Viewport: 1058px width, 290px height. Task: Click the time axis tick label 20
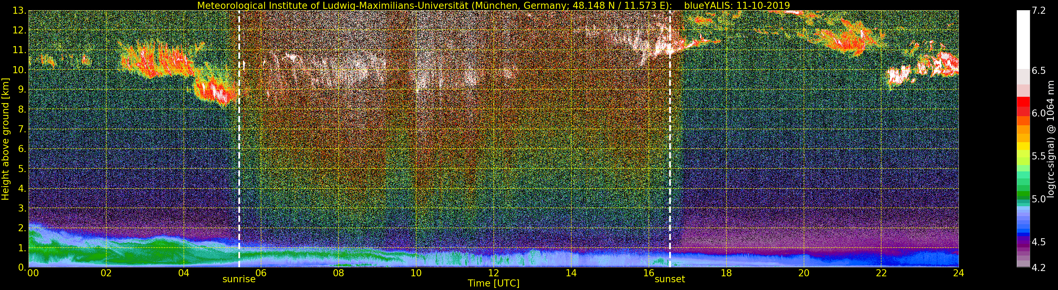804,273
